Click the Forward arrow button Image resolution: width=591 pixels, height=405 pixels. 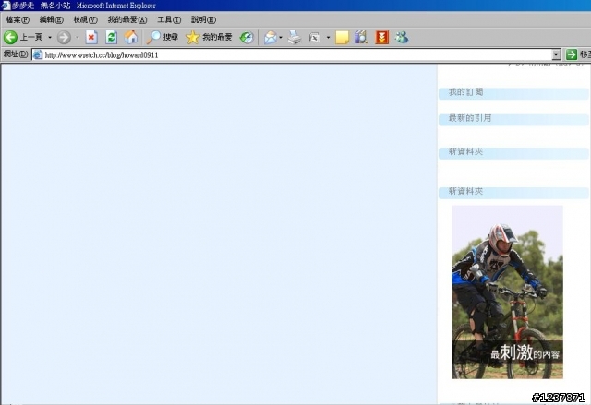click(x=64, y=37)
